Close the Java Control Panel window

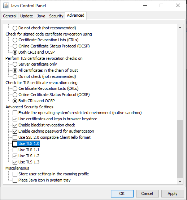(x=178, y=5)
